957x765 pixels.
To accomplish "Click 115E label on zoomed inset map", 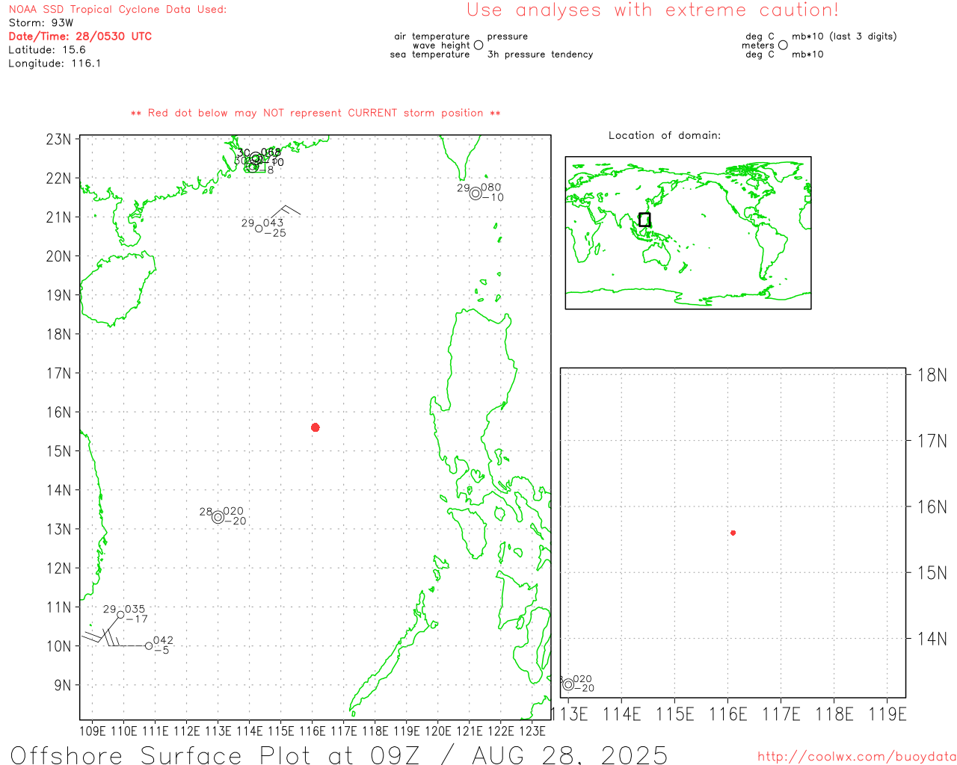I will [675, 714].
